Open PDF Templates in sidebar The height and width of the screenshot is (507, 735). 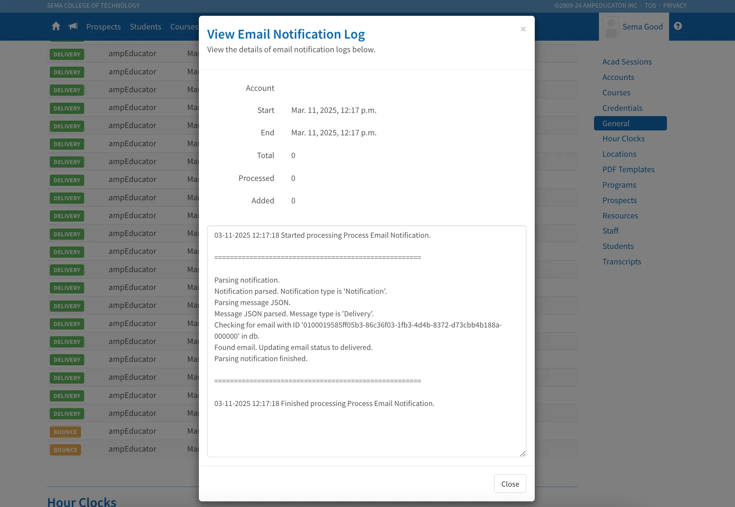coord(628,169)
